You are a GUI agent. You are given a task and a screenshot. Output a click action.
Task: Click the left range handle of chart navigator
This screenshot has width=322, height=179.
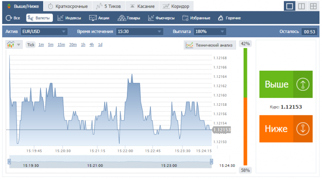(x=9, y=161)
